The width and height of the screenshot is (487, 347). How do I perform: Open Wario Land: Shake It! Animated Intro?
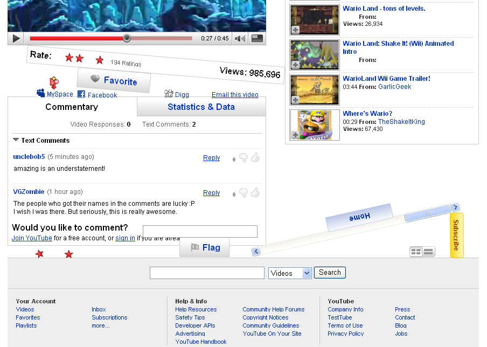click(398, 47)
